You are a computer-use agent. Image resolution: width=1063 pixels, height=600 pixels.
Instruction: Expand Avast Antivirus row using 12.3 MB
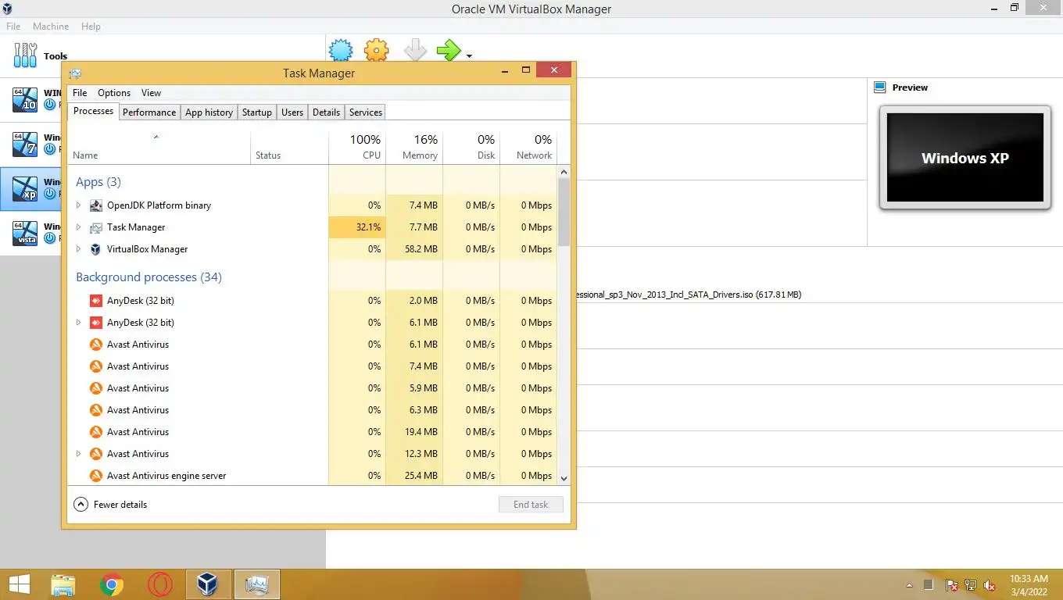(x=78, y=454)
